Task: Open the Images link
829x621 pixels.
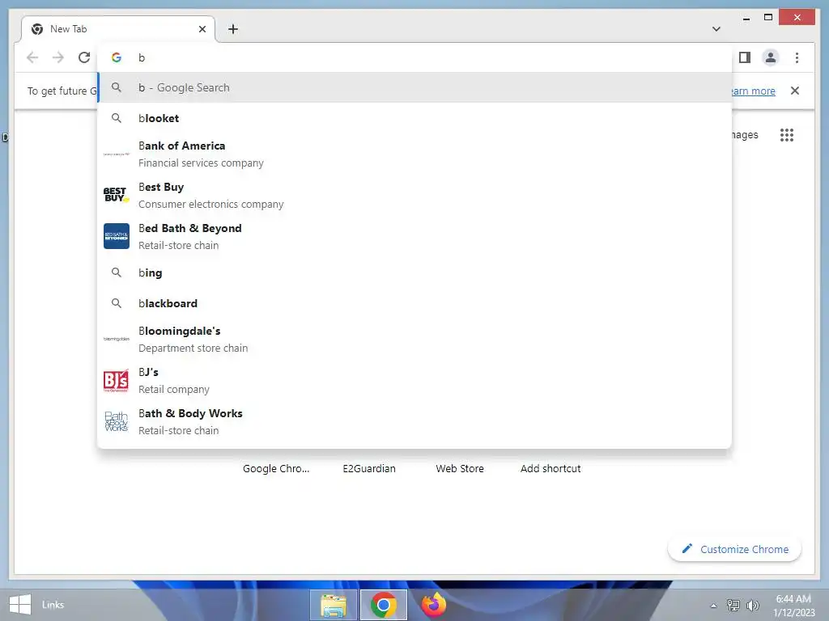Action: click(x=745, y=135)
